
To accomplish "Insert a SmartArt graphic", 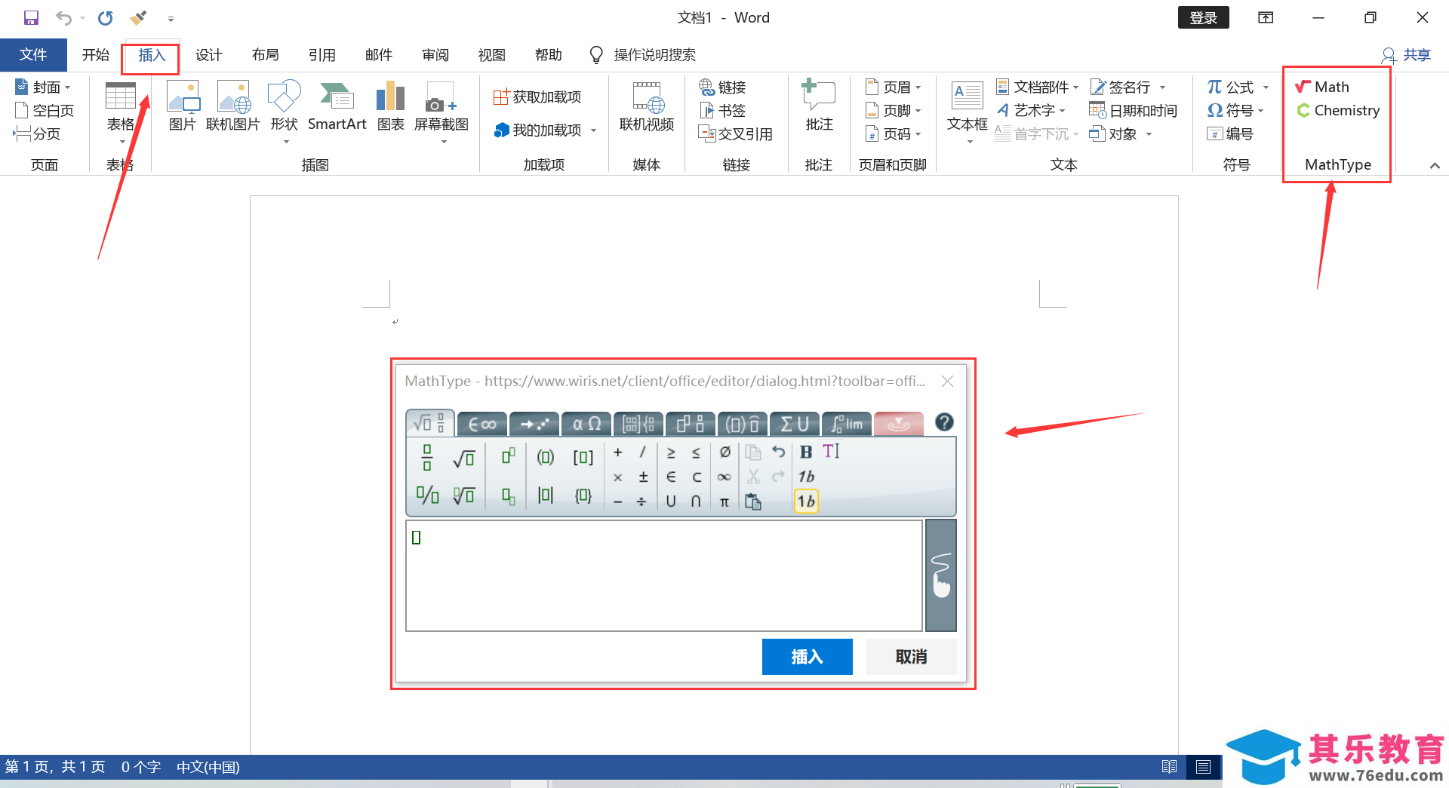I will pos(337,106).
